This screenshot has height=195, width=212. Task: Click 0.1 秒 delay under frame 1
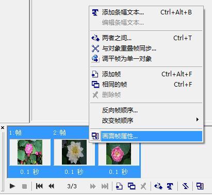[30, 172]
